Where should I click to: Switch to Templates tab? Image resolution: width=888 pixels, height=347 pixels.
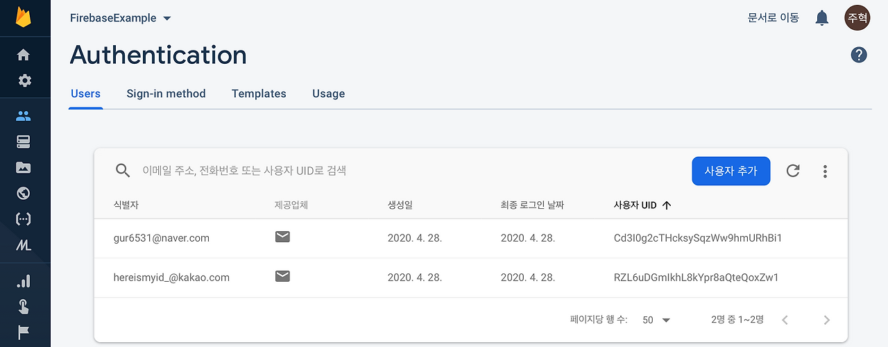tap(259, 94)
